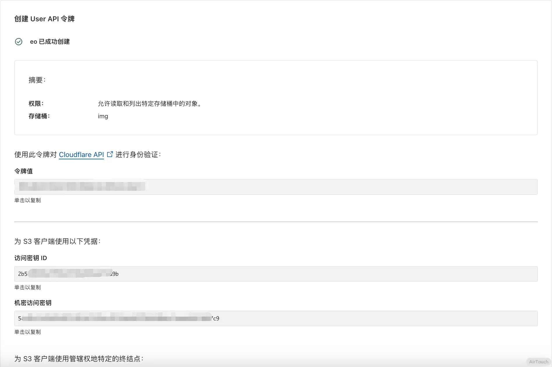Click the 为 S3 客户端使用以下凭据 heading

click(x=57, y=241)
